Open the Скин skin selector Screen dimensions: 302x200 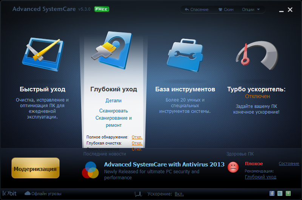226,9
